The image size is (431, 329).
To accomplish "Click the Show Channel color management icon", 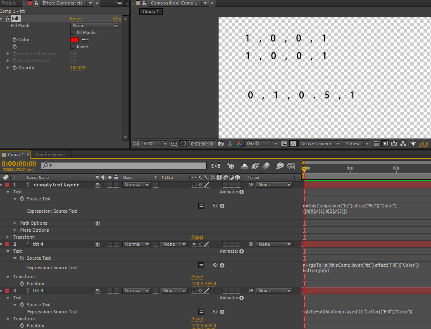I will coord(239,144).
